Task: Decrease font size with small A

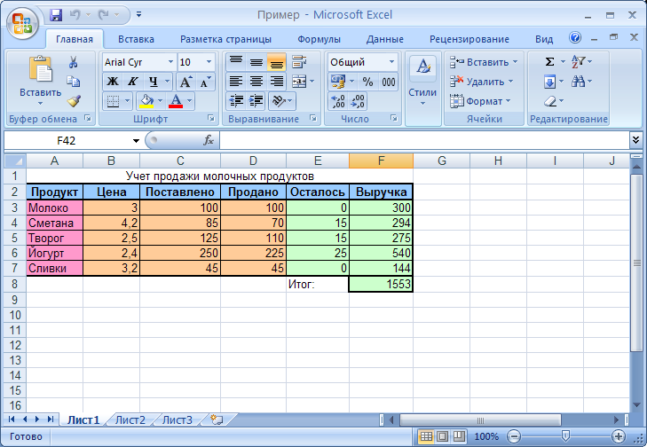Action: coord(205,82)
